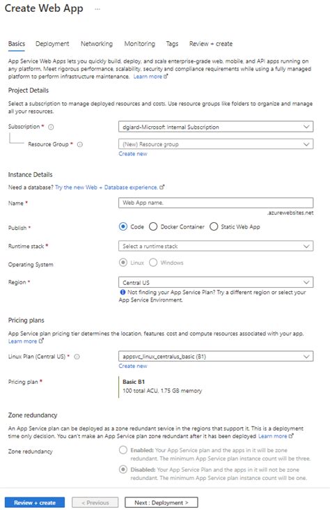Go to the Review + create tab
This screenshot has width=330, height=510.
click(211, 44)
